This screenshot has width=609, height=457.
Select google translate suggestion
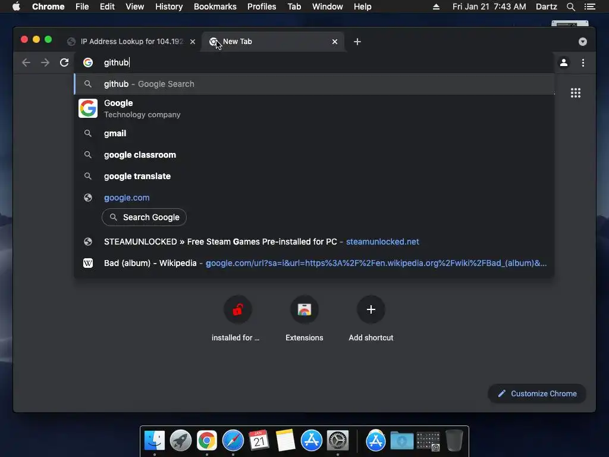314,176
